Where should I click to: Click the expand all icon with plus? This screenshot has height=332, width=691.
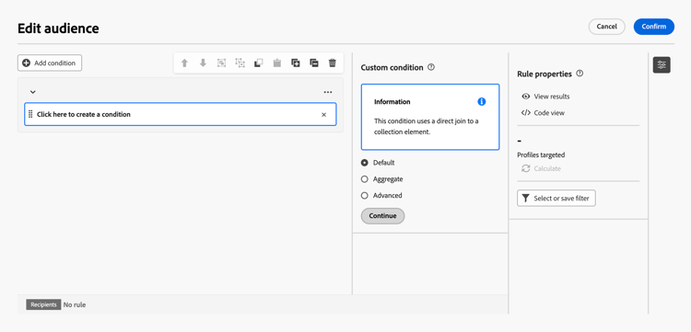tap(295, 63)
